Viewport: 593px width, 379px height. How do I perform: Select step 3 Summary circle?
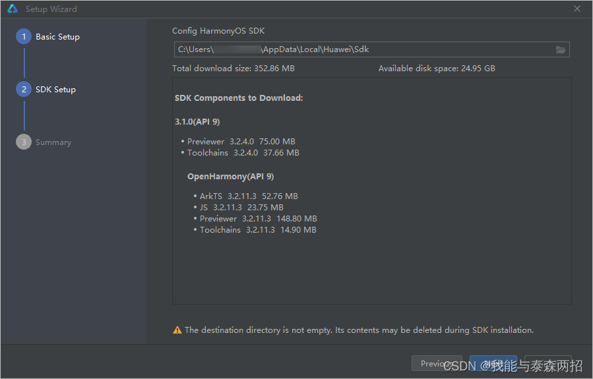point(24,142)
